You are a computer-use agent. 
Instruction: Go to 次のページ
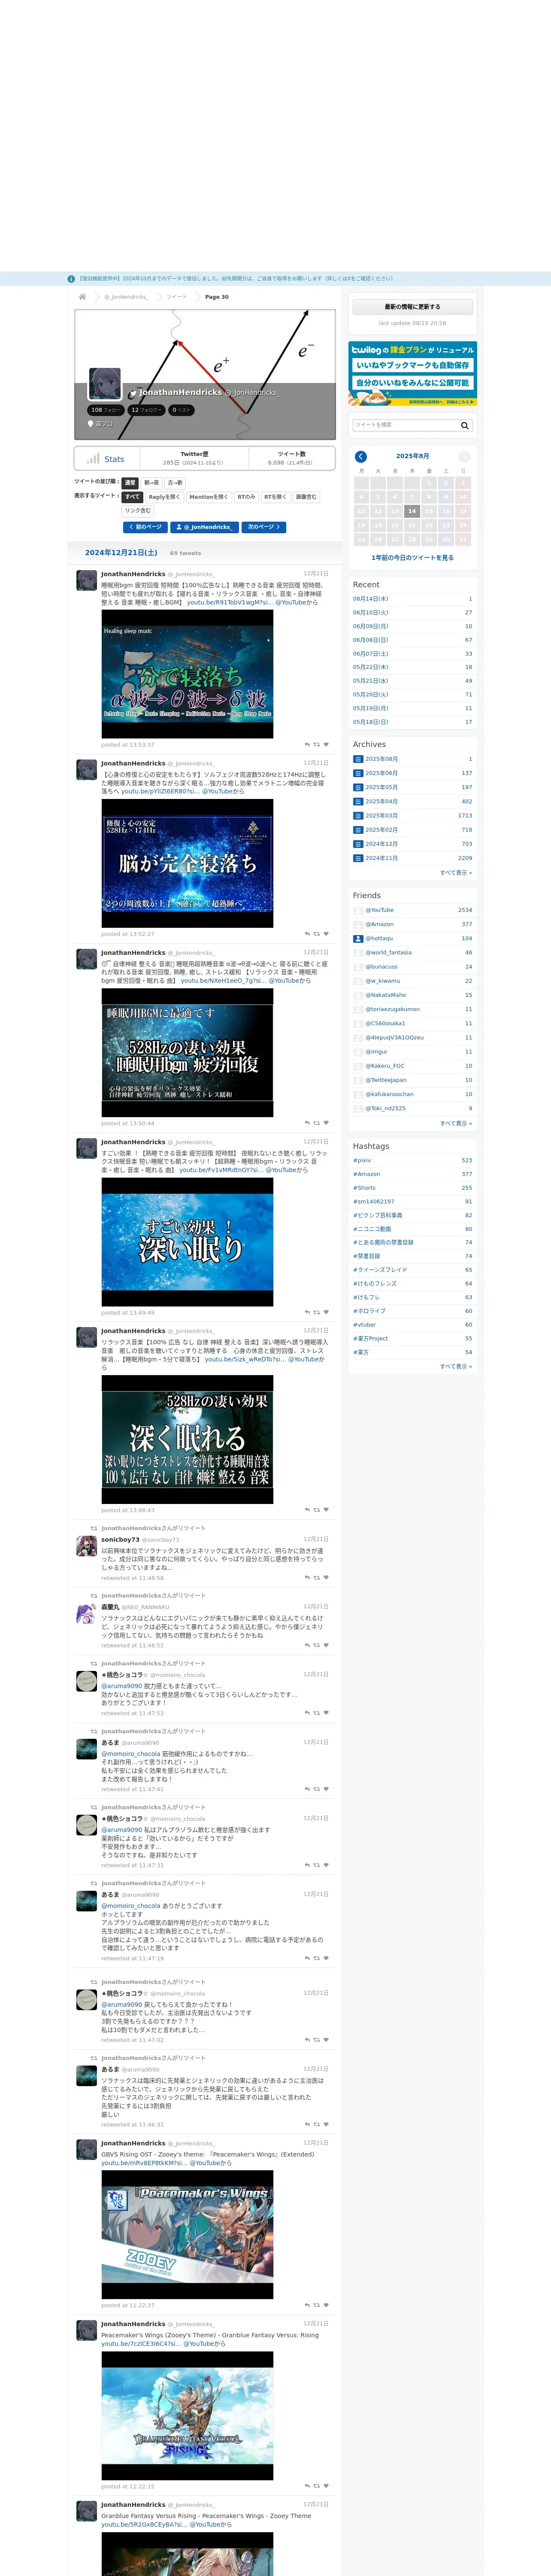(264, 527)
